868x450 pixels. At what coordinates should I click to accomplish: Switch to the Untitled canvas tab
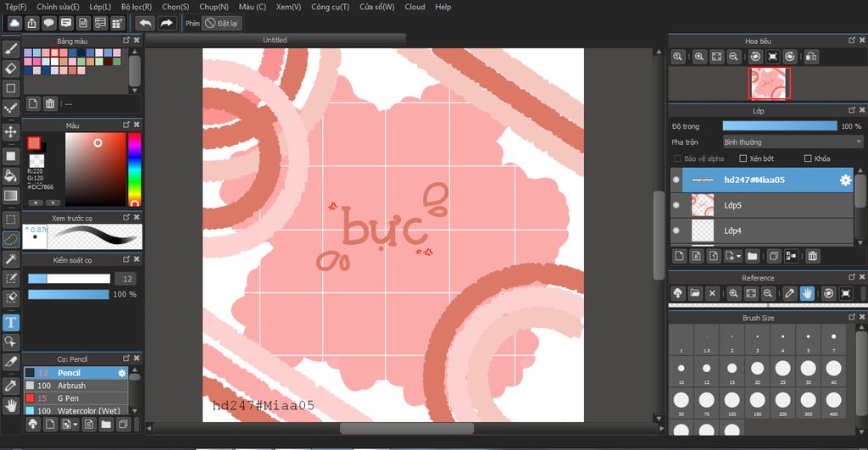(x=275, y=40)
